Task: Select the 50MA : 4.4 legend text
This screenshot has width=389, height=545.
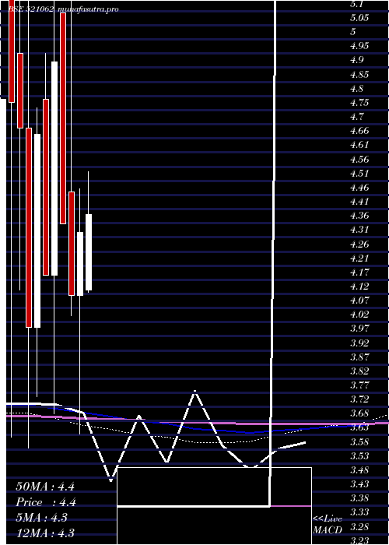Action: coord(45,487)
